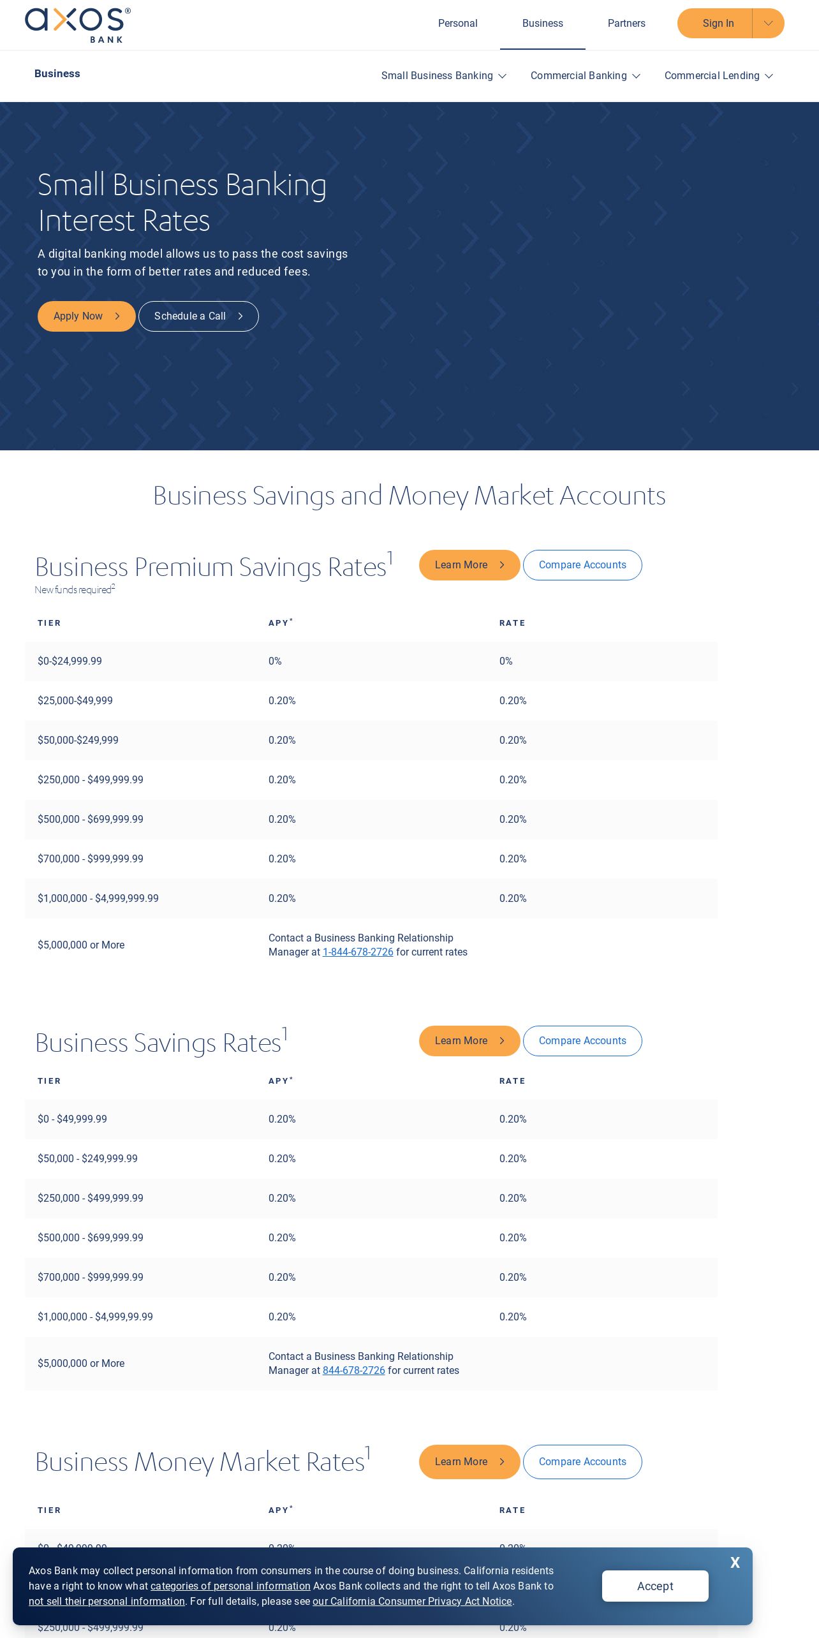Screen dimensions: 819x1638
Task: Learn More about Business Savings Rates
Action: tap(469, 1041)
